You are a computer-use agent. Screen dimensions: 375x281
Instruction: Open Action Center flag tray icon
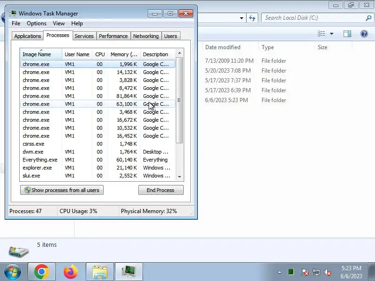coord(305,272)
